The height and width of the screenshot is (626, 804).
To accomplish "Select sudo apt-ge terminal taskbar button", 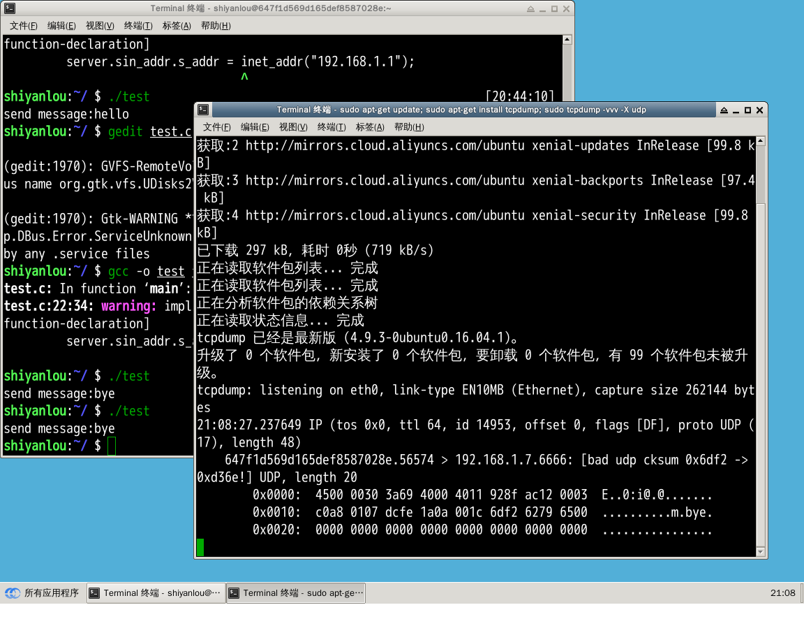I will click(x=296, y=593).
